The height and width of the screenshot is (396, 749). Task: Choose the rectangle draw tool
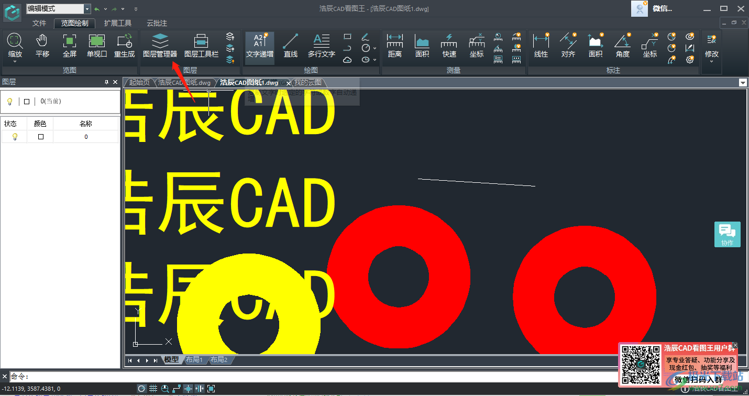[x=347, y=37]
